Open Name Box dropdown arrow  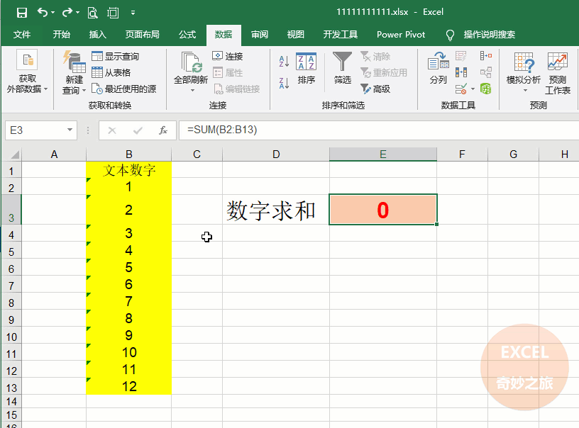[70, 130]
